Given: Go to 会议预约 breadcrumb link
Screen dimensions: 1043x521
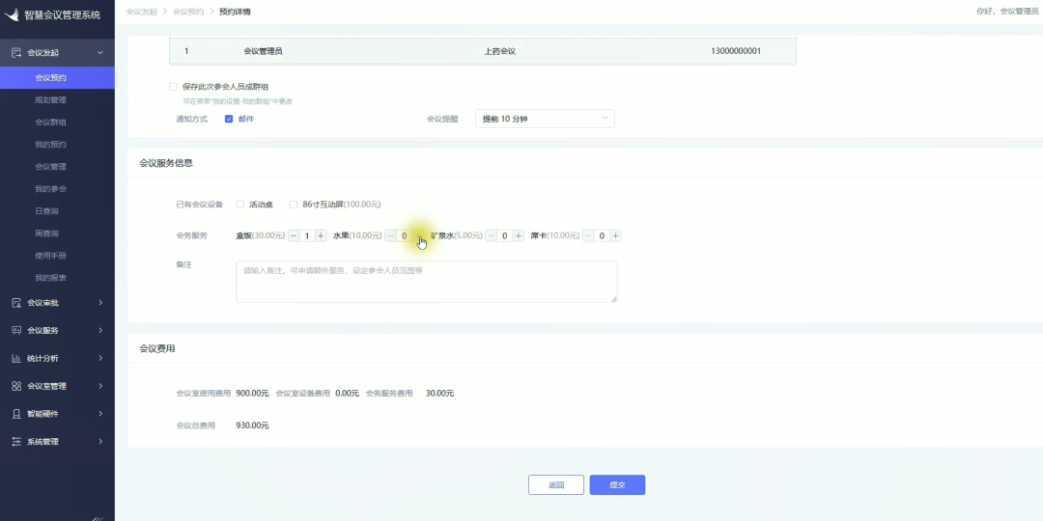Looking at the screenshot, I should 188,12.
